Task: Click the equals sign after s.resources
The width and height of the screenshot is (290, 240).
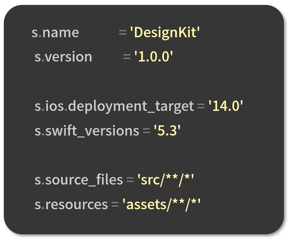Action: click(115, 204)
